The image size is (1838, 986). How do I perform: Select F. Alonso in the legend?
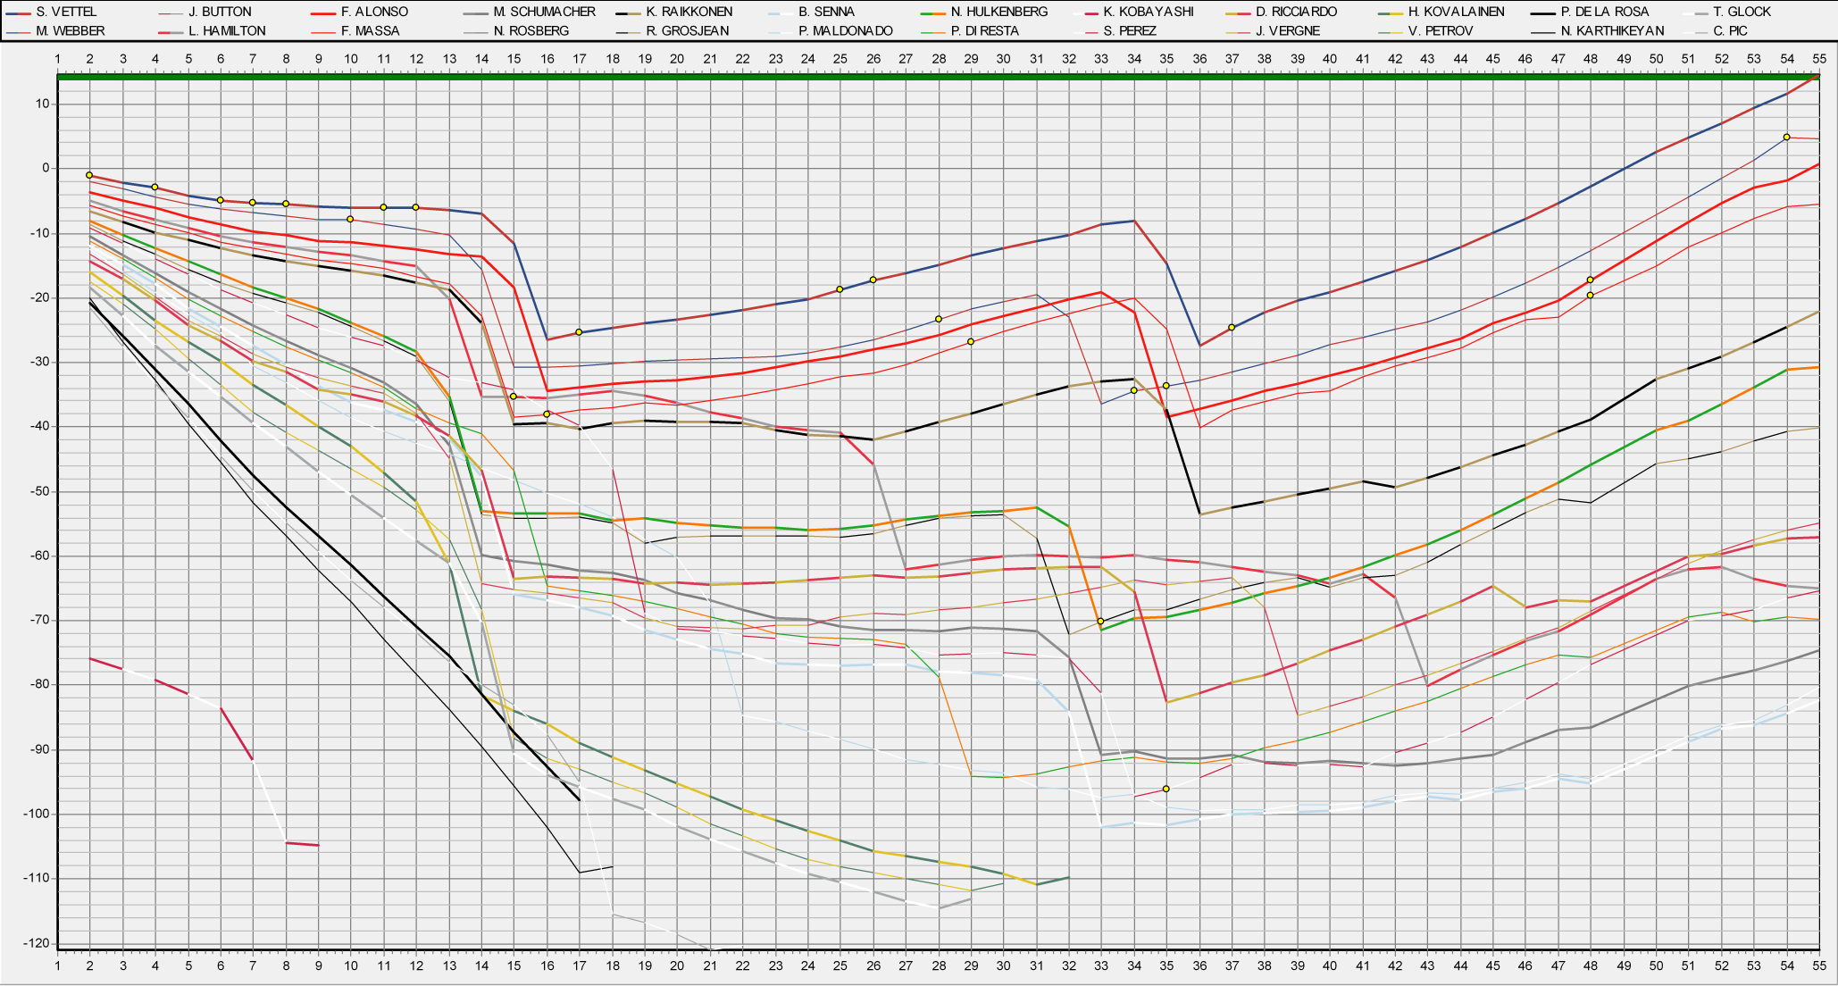(x=374, y=12)
